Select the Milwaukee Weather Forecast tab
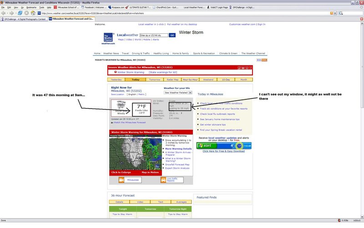This screenshot has width=364, height=228. (71, 19)
